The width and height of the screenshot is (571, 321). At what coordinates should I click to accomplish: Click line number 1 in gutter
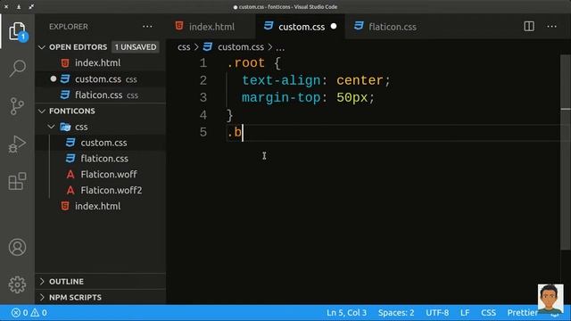coord(203,63)
